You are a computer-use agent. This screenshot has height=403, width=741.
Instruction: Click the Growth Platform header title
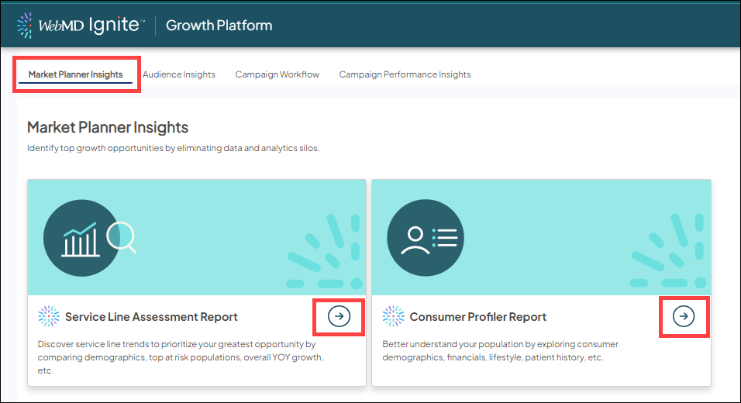pos(219,25)
